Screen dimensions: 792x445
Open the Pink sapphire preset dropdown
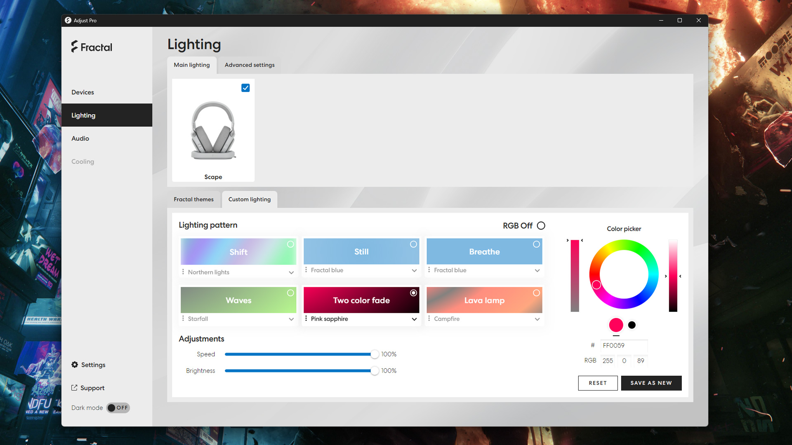(x=414, y=319)
